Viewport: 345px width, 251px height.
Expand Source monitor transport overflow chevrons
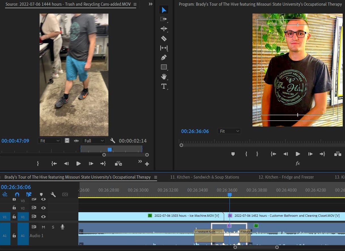click(x=140, y=161)
